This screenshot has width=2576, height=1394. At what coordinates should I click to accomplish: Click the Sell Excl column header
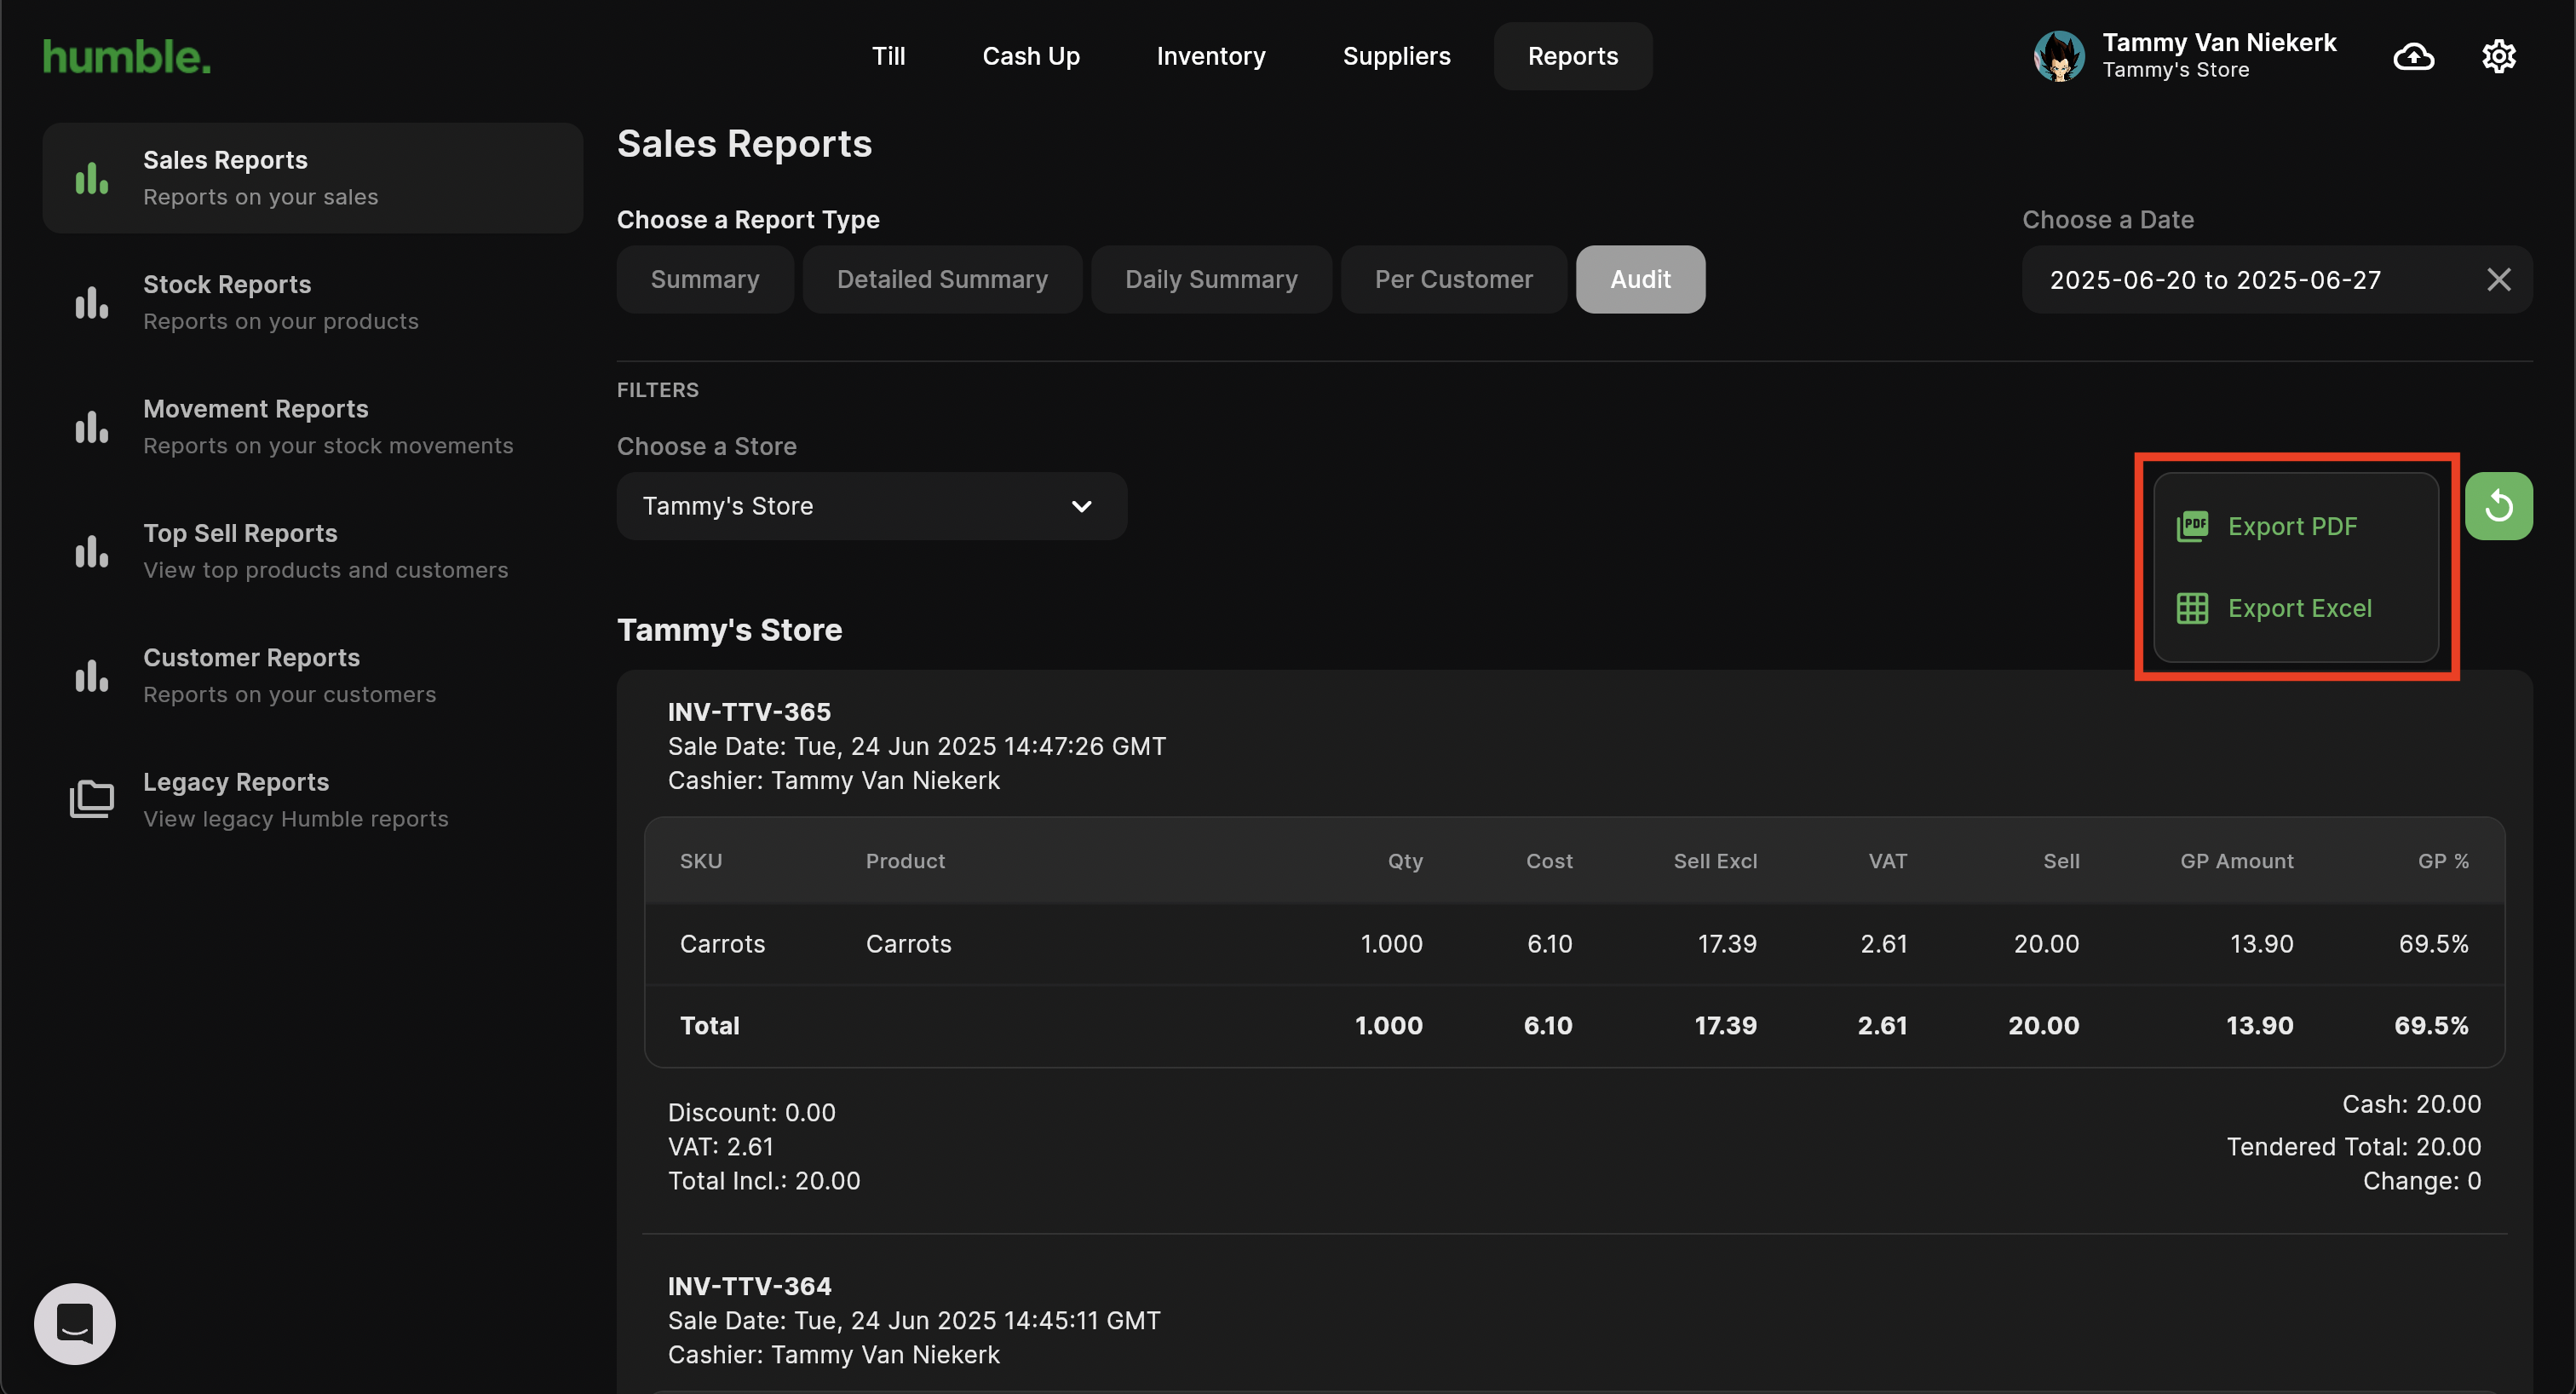pos(1715,861)
